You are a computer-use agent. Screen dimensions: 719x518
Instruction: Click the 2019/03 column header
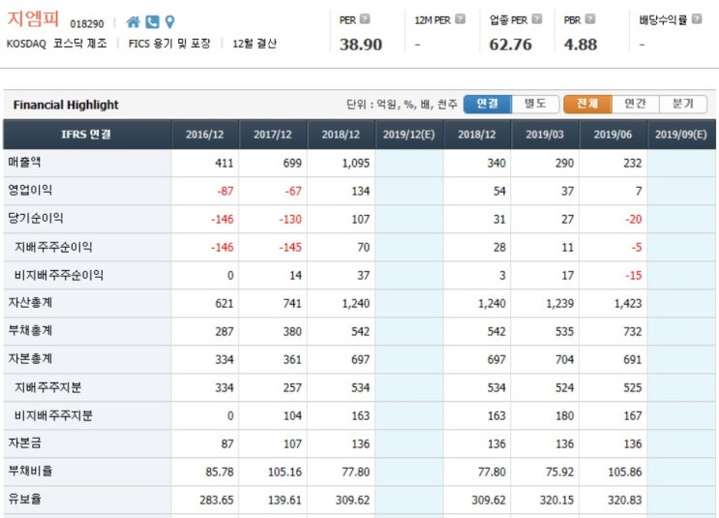pyautogui.click(x=545, y=135)
